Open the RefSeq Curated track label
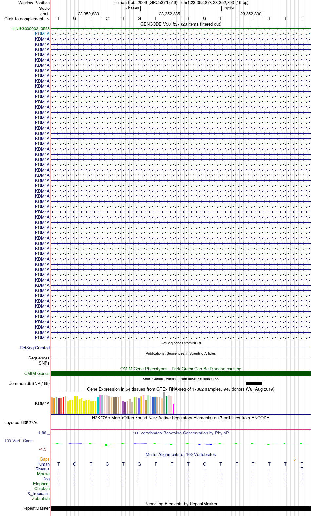This screenshot has height=516, width=311. pos(35,348)
